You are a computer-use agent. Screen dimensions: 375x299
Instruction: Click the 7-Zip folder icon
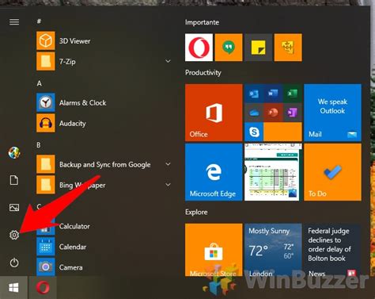coord(46,61)
